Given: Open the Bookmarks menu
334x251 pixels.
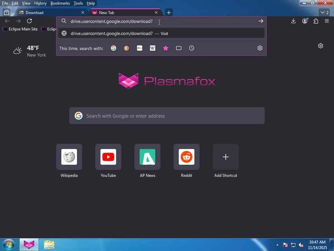Looking at the screenshot, I should (x=60, y=3).
